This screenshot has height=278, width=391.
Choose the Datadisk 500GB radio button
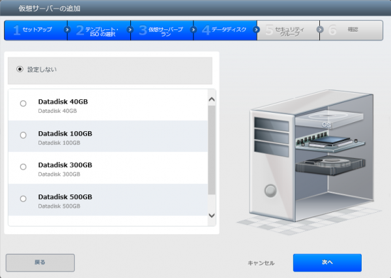(x=23, y=198)
